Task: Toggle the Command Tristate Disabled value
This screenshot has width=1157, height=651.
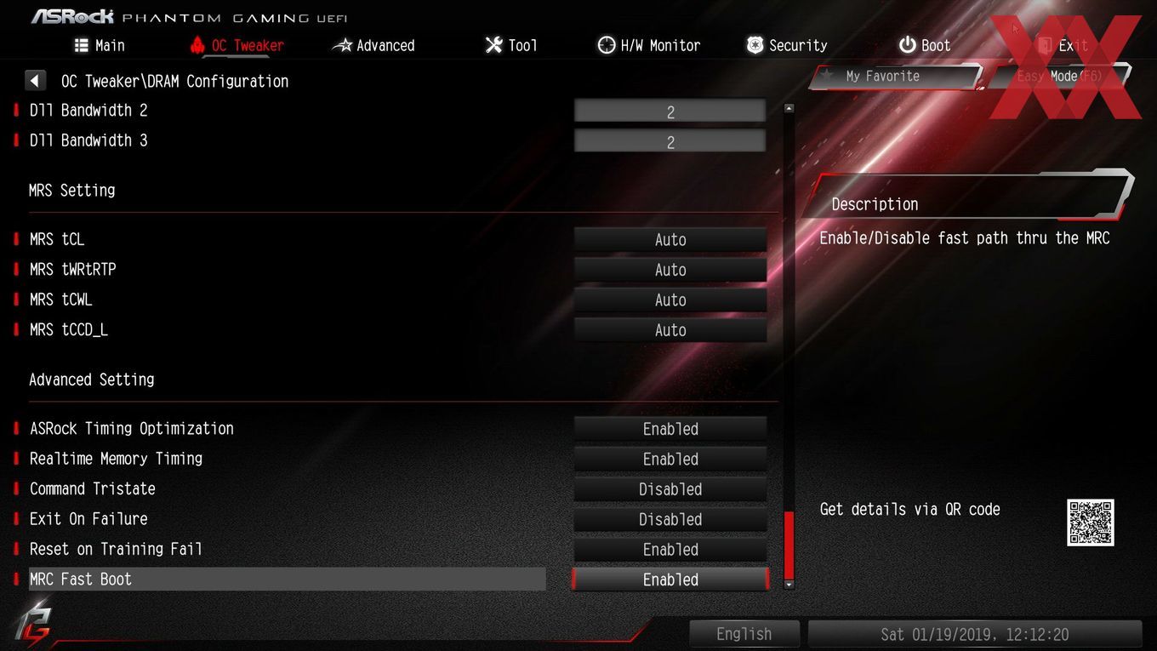Action: [670, 489]
